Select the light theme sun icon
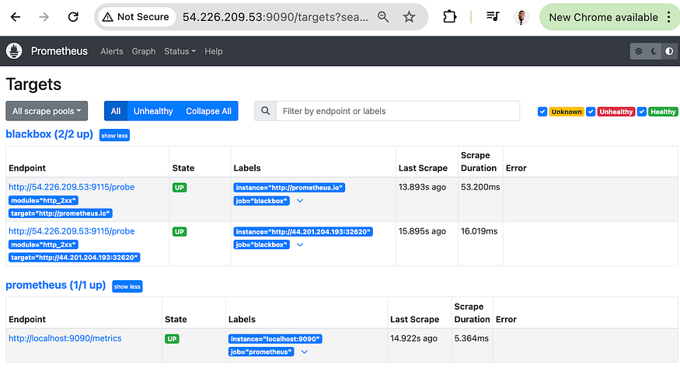The image size is (680, 371). pyautogui.click(x=638, y=51)
